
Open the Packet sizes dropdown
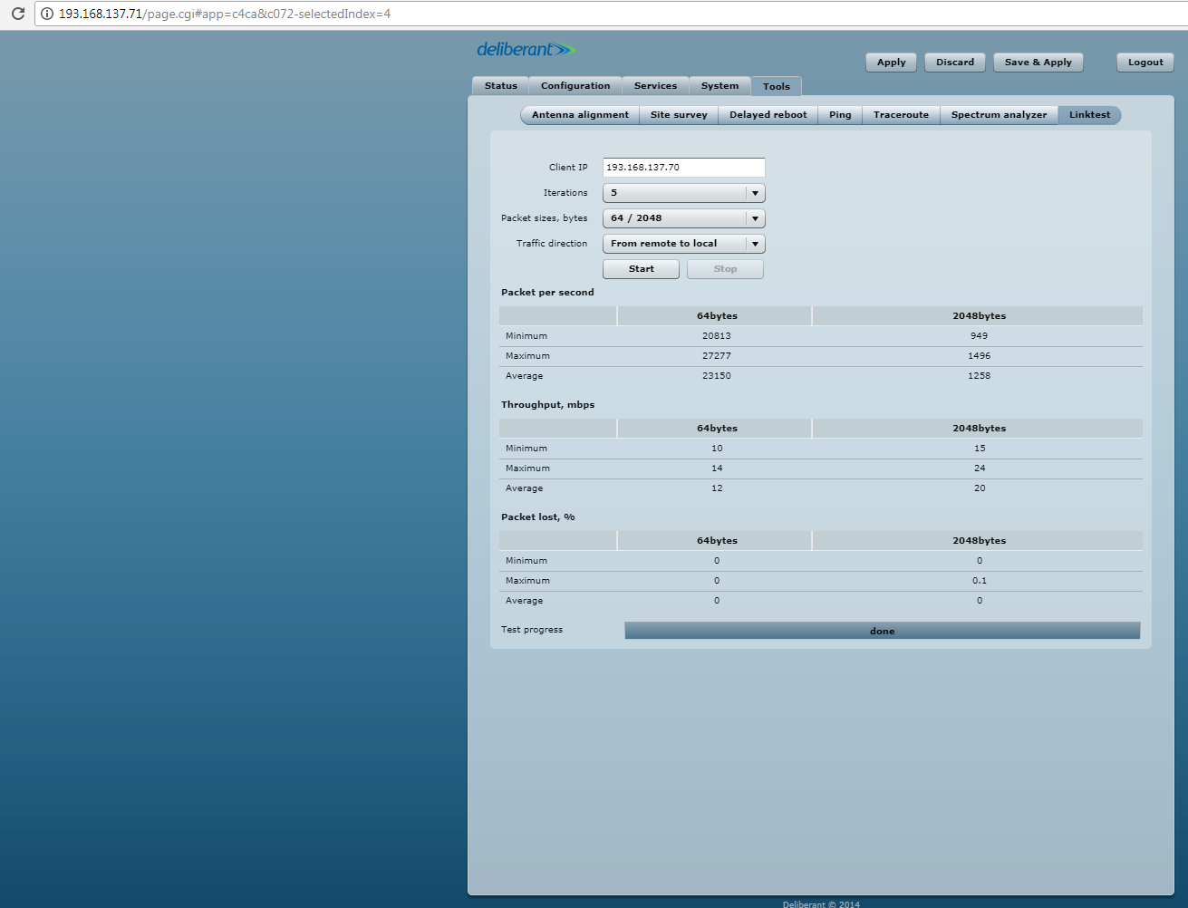683,218
